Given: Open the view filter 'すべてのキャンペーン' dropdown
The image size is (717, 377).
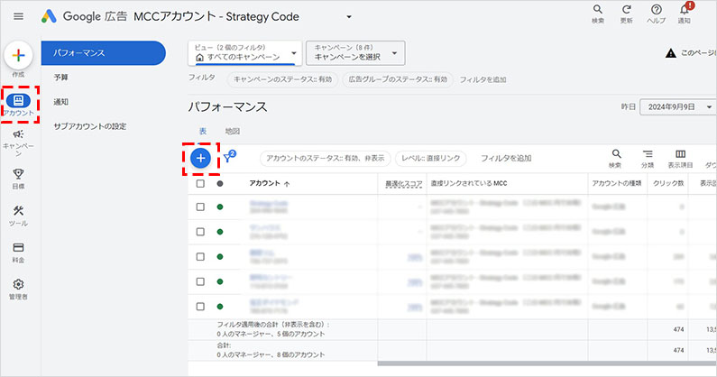Looking at the screenshot, I should click(x=244, y=53).
